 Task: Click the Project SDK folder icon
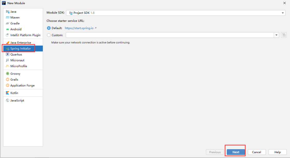click(x=71, y=13)
